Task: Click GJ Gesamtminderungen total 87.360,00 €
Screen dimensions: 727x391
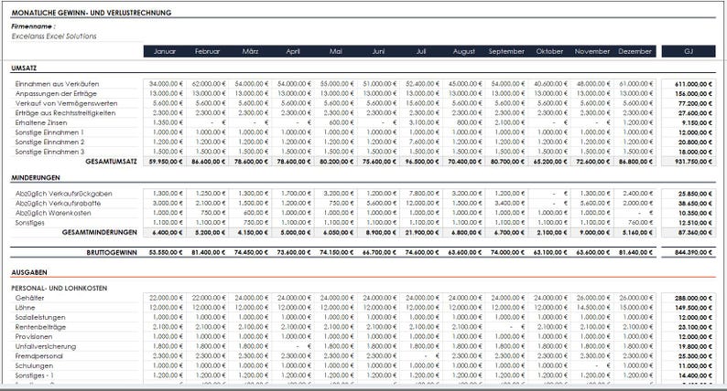Action: (x=689, y=232)
